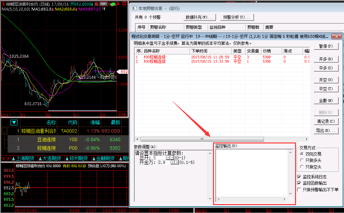Click the 总开 parameter value field
Image resolution: width=344 pixels, height=213 pixels.
tap(161, 158)
